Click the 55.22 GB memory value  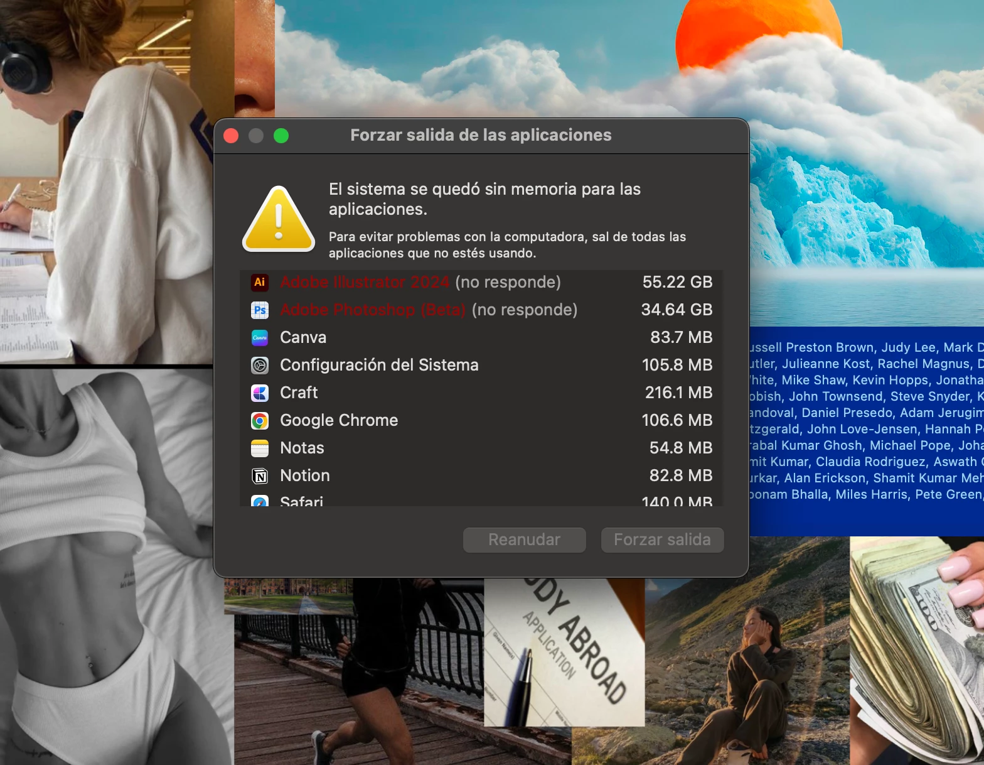pyautogui.click(x=677, y=282)
